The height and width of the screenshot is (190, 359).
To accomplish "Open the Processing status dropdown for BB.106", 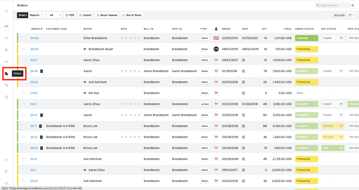I will [306, 49].
